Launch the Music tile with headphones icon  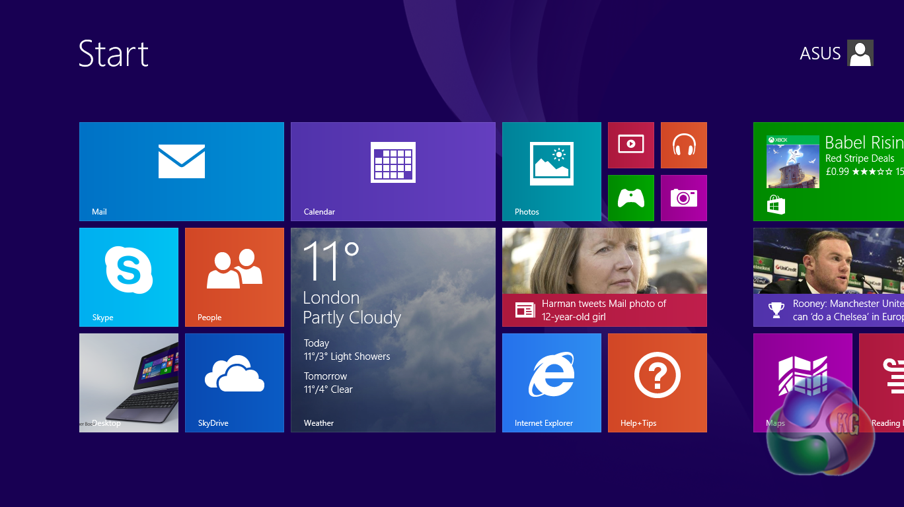click(x=684, y=145)
